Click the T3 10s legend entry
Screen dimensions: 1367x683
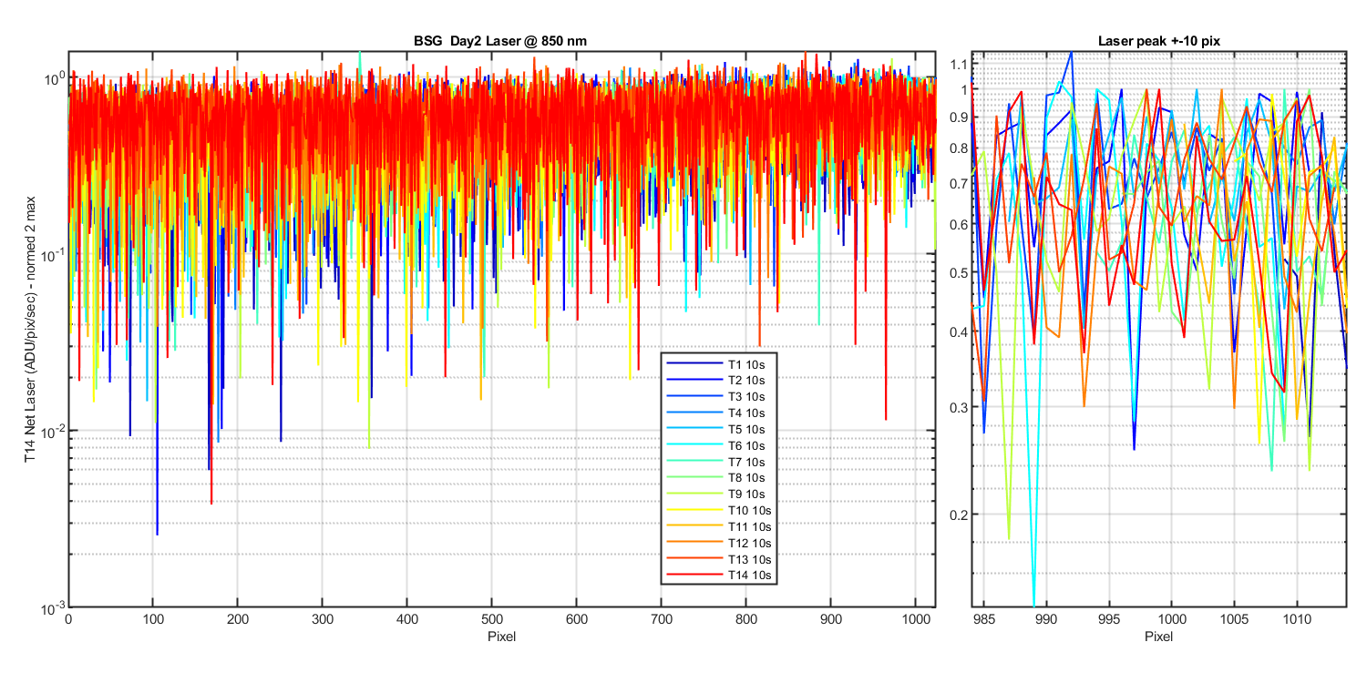click(x=718, y=397)
